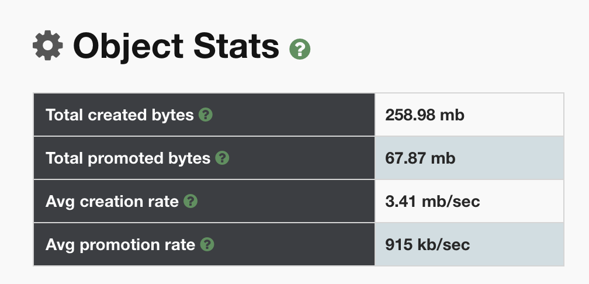The image size is (589, 284).
Task: Click the word Stats in the heading
Action: 236,46
